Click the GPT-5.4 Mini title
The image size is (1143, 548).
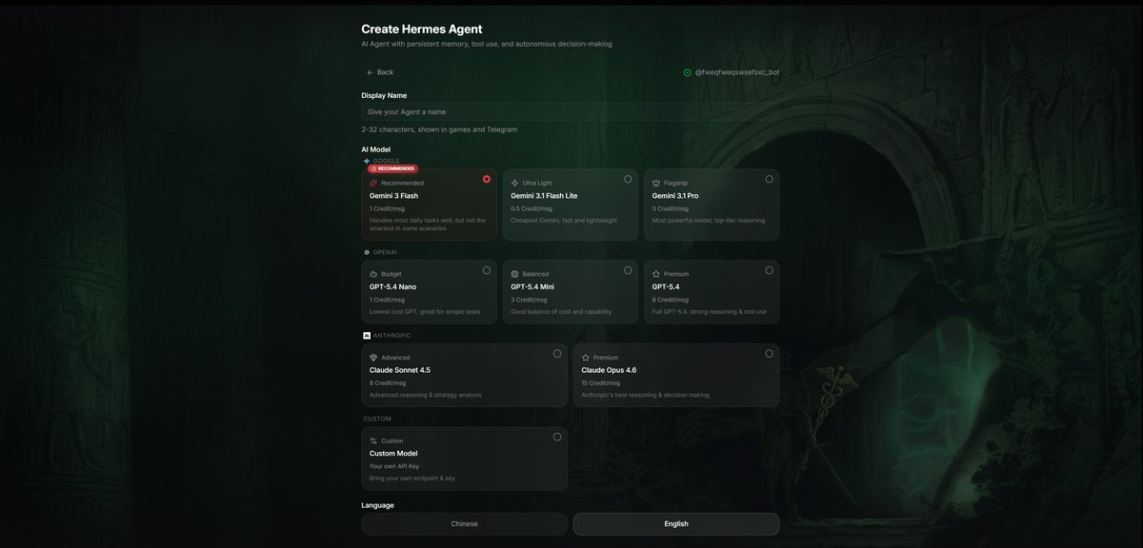[x=532, y=286]
